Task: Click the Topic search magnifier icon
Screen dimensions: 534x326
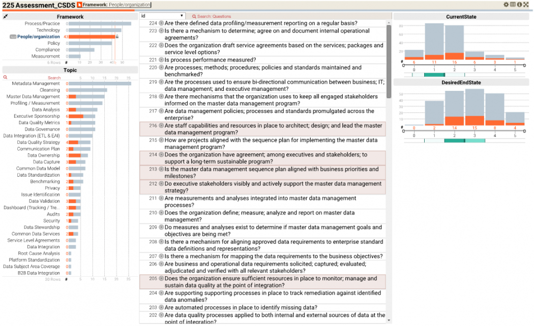Action: [6, 78]
